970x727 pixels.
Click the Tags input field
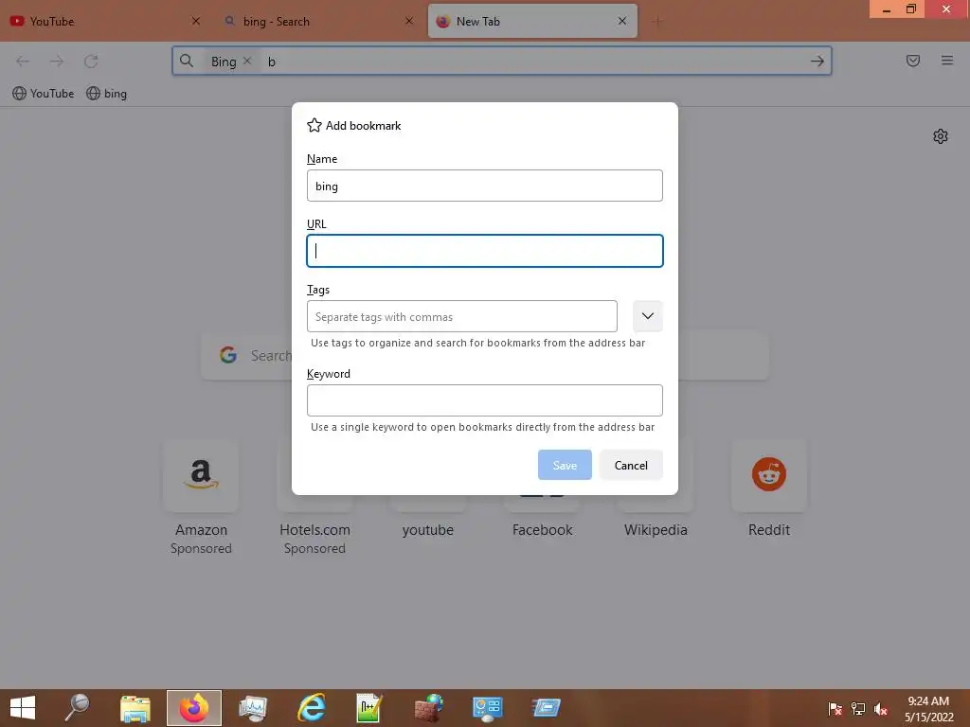(461, 316)
